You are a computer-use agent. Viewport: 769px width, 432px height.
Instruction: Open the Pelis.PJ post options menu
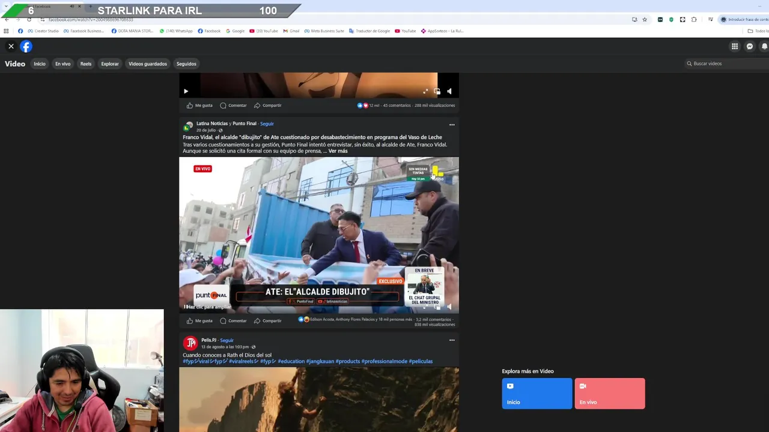452,340
